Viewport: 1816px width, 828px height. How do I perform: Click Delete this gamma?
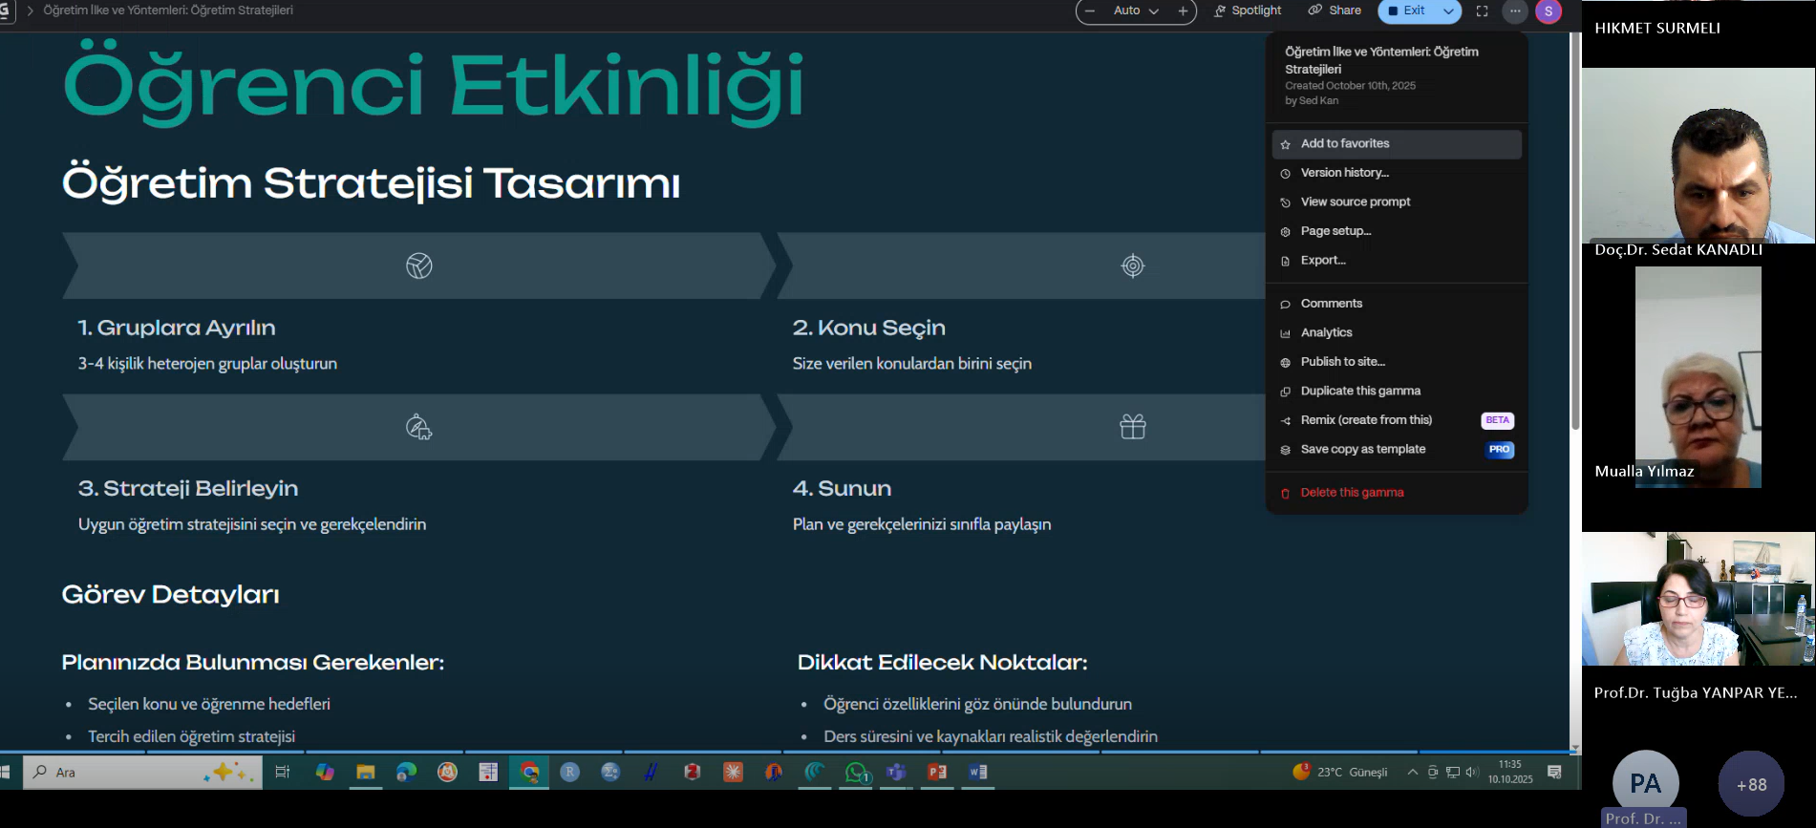pos(1351,493)
